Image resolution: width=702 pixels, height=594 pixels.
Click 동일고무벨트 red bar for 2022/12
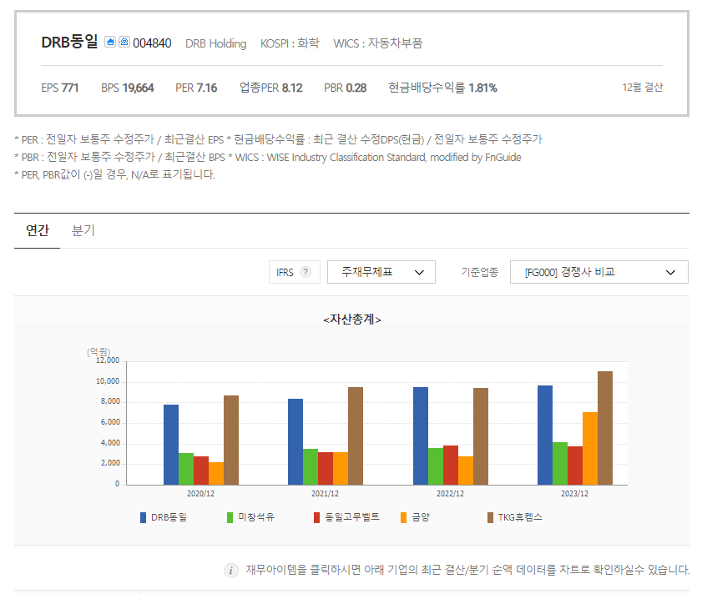451,465
